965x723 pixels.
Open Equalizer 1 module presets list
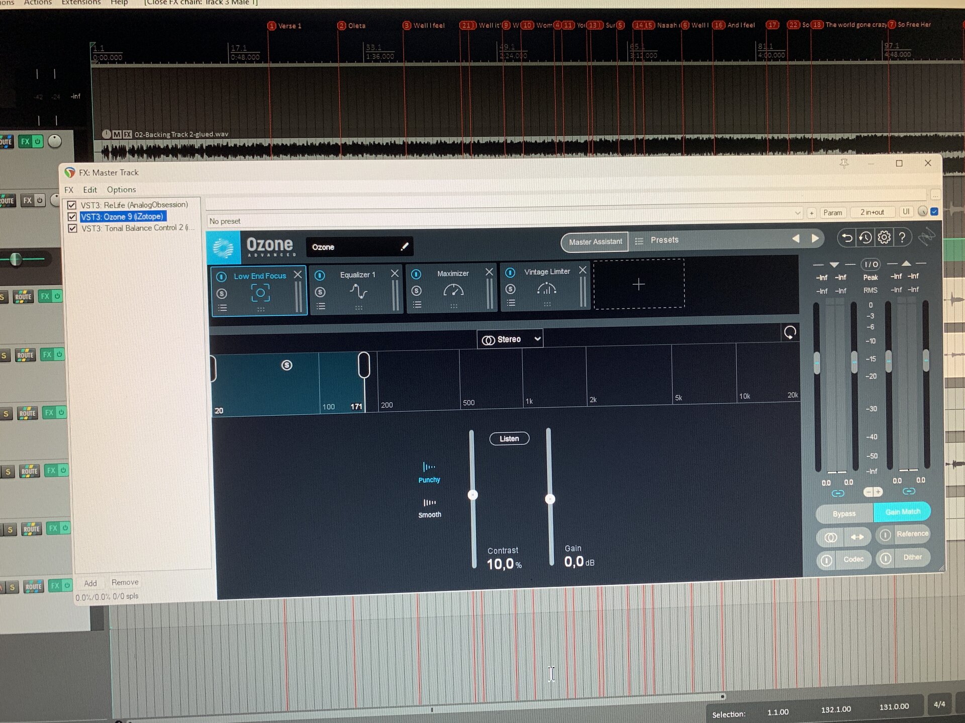[321, 306]
